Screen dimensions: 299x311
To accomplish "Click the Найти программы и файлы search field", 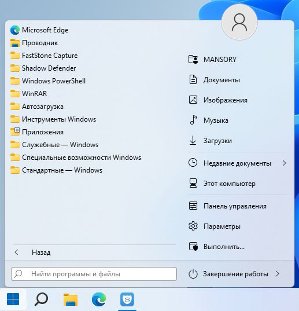I will pyautogui.click(x=94, y=274).
